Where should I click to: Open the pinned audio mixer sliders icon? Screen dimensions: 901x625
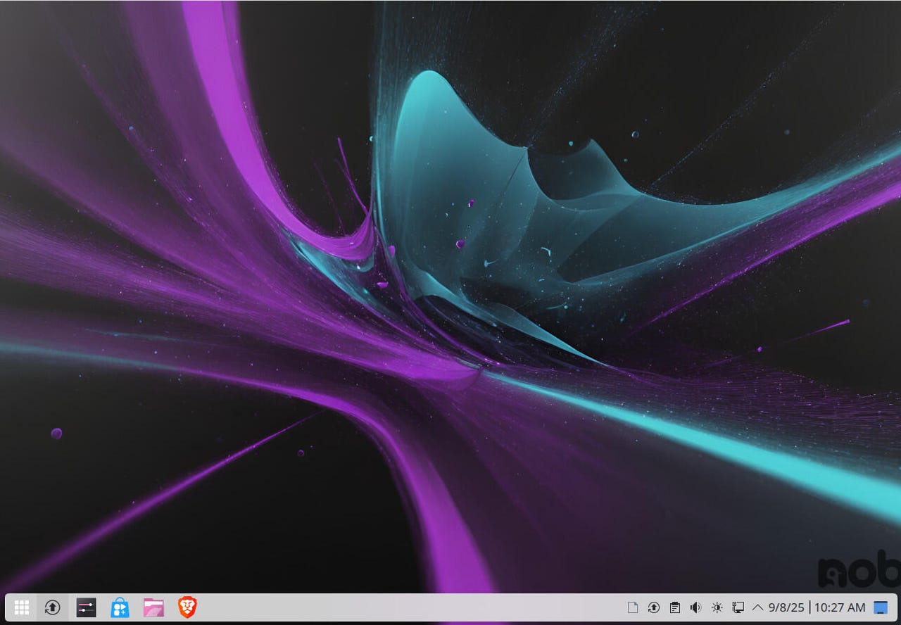tap(86, 607)
